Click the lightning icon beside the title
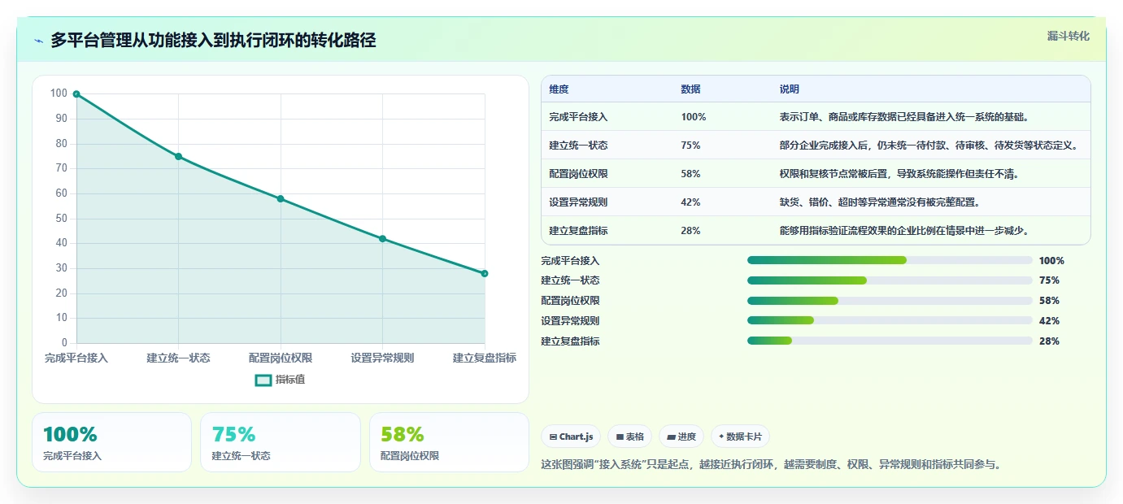 (x=39, y=41)
